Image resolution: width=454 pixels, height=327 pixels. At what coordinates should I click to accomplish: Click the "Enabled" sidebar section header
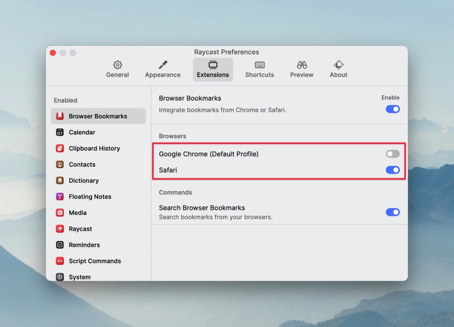pos(65,100)
